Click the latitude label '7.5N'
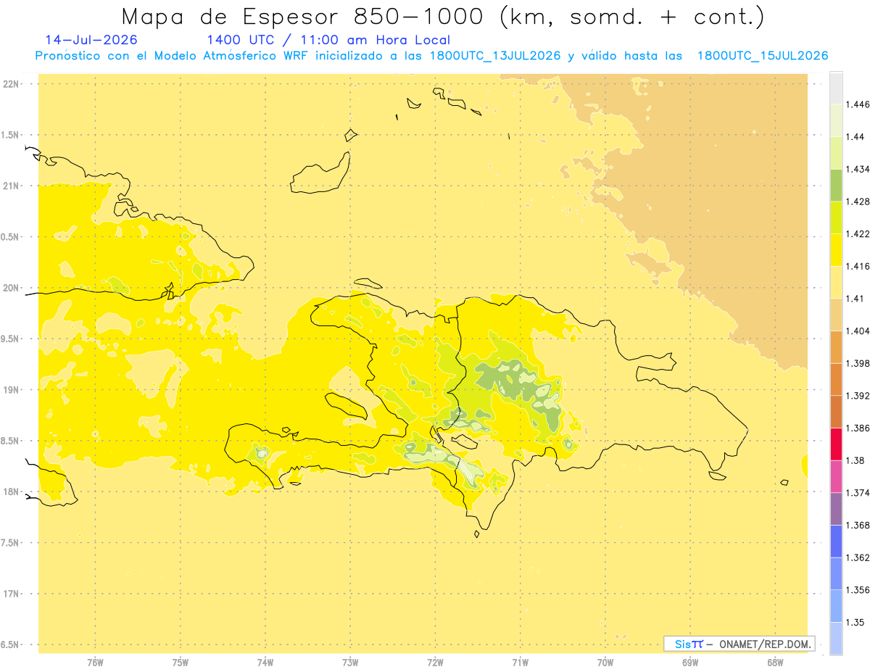870x672 pixels. pos(11,543)
